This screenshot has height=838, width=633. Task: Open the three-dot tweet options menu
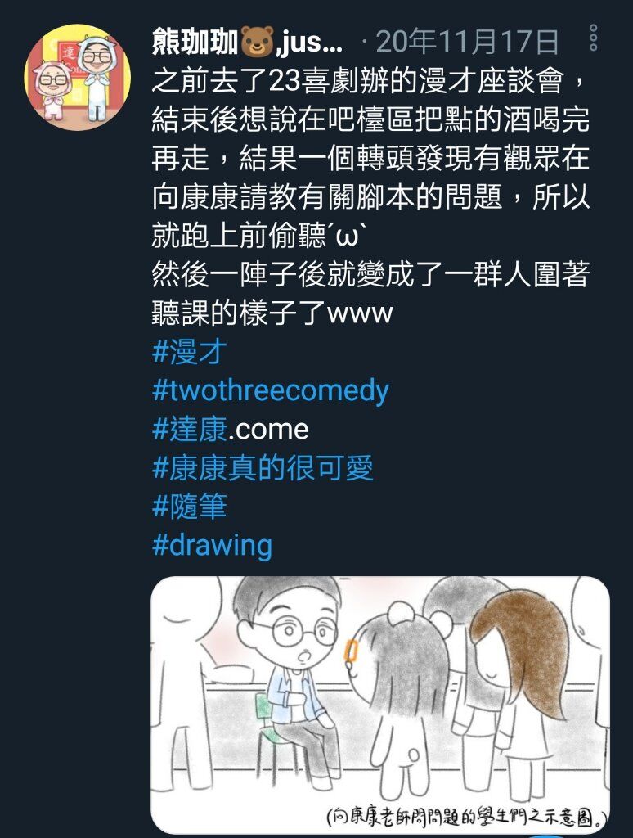593,38
